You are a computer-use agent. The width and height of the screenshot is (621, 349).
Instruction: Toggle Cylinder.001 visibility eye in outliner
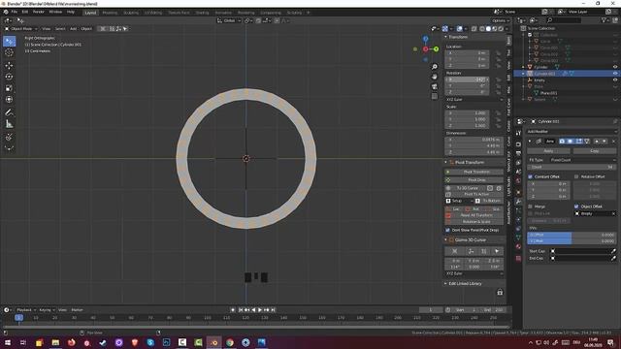point(615,74)
